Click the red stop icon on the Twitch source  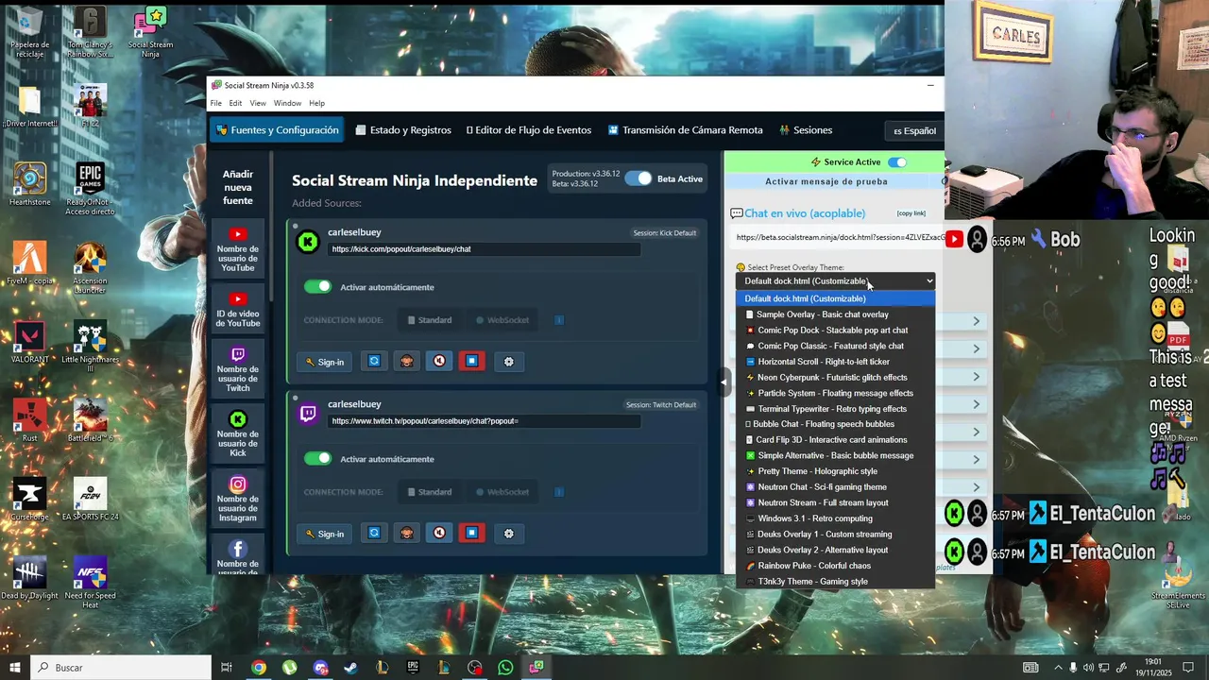471,533
